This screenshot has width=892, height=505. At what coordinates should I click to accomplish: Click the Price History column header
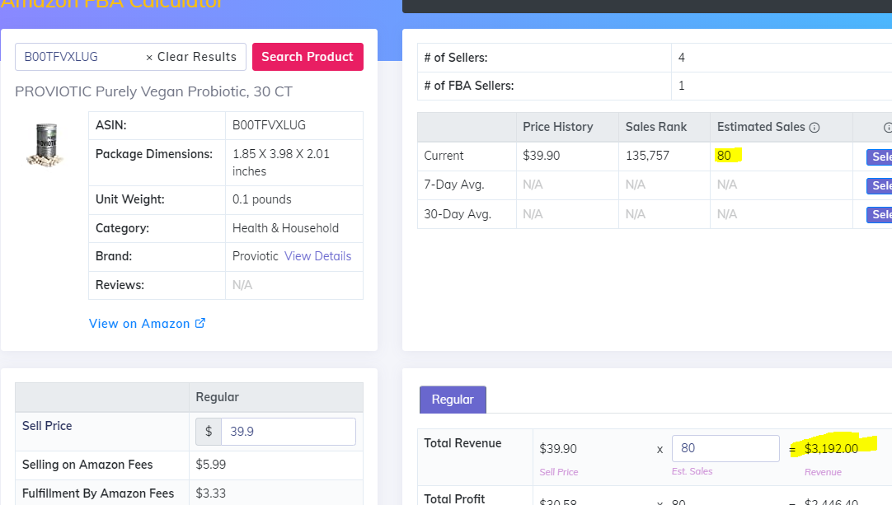[x=557, y=127]
